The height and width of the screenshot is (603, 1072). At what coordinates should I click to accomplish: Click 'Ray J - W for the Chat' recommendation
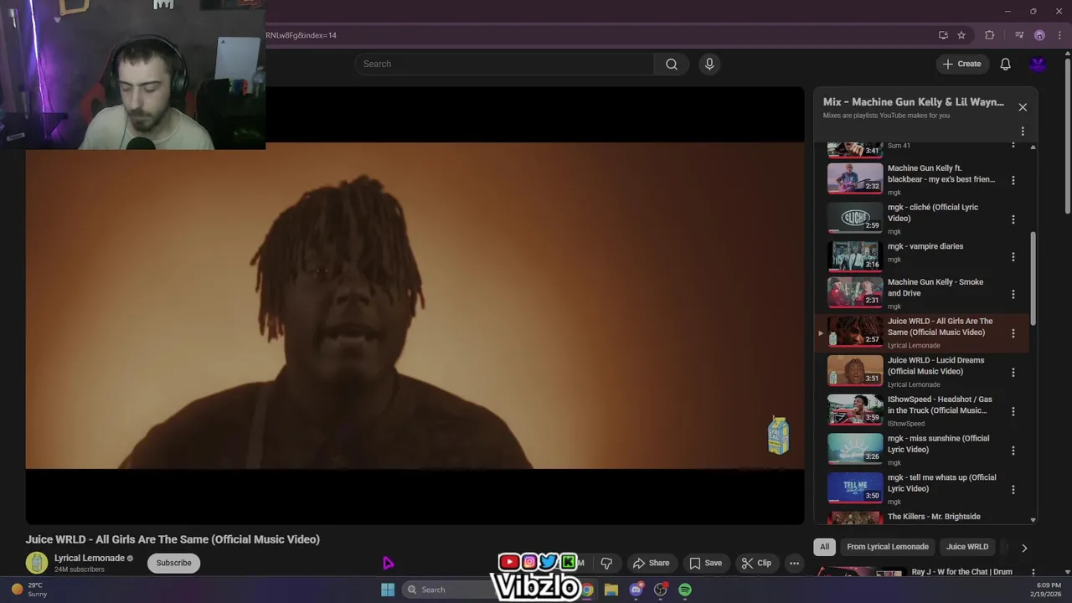click(961, 572)
